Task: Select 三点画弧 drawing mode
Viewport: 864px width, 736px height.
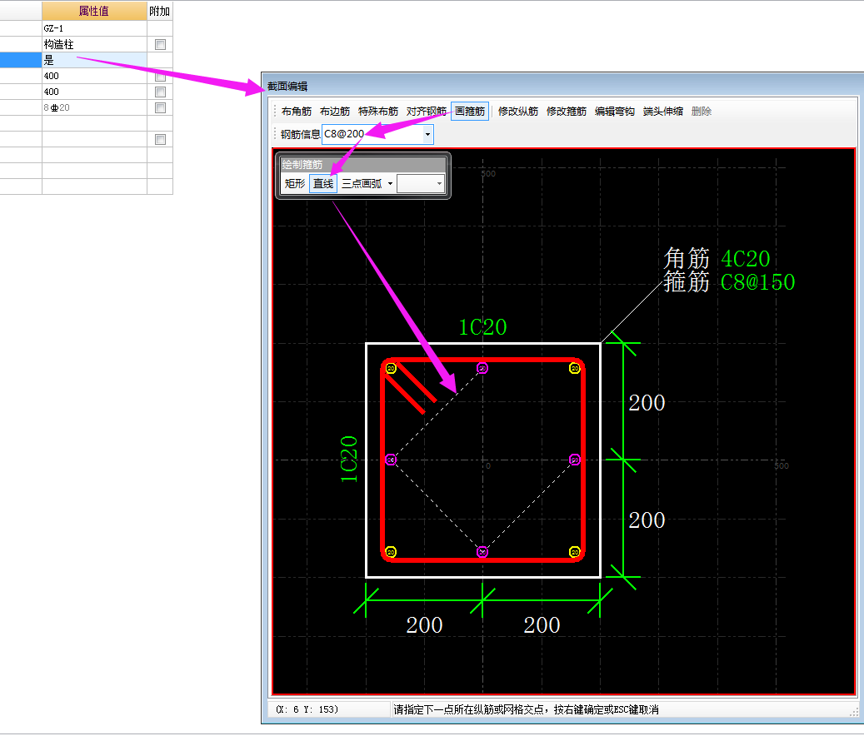Action: (x=362, y=184)
